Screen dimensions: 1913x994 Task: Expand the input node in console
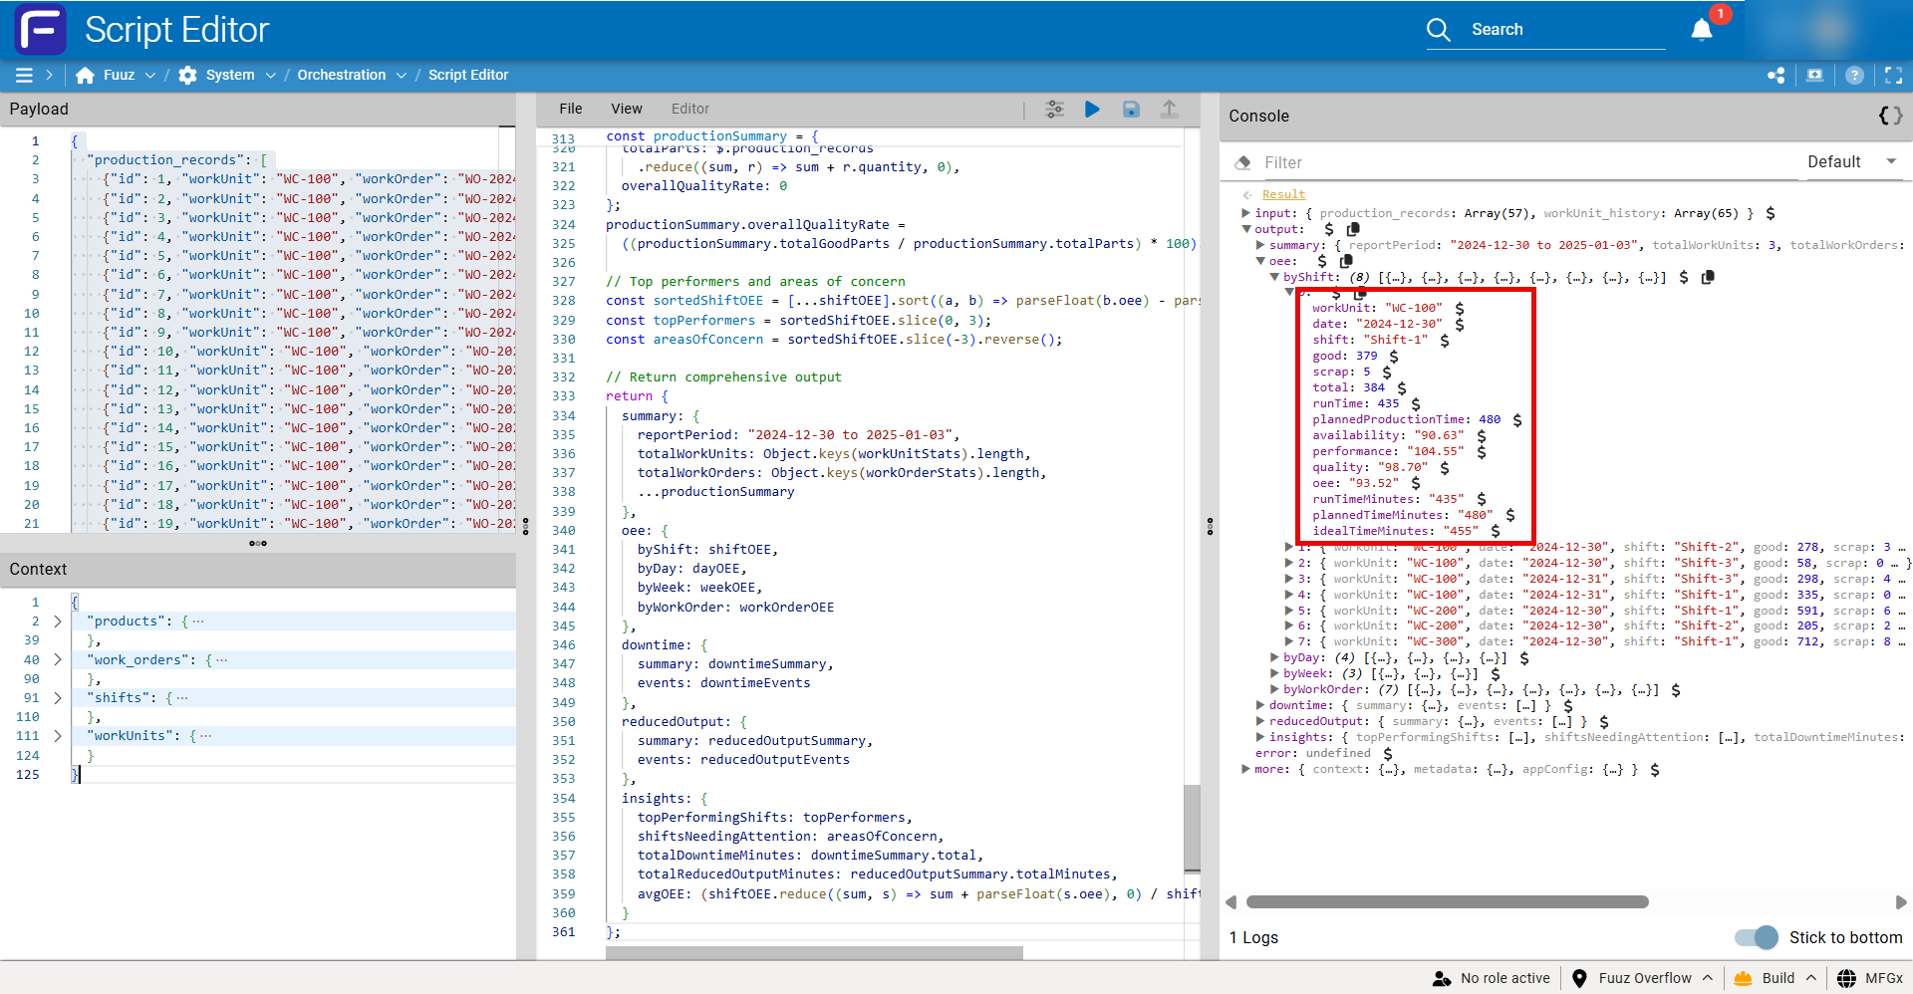click(x=1245, y=213)
